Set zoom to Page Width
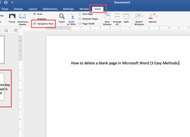This screenshot has height=137, width=190. [x=86, y=24]
